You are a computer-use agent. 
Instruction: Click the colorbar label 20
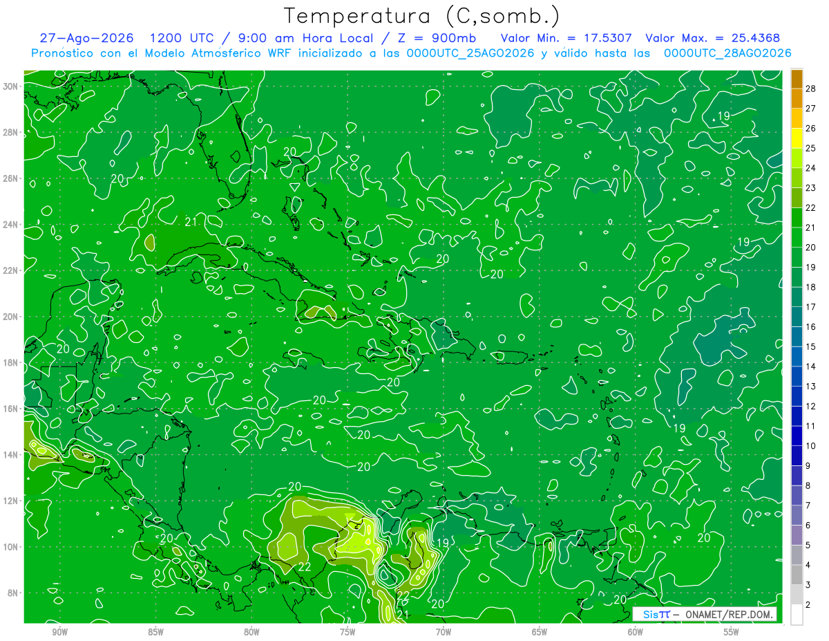811,247
